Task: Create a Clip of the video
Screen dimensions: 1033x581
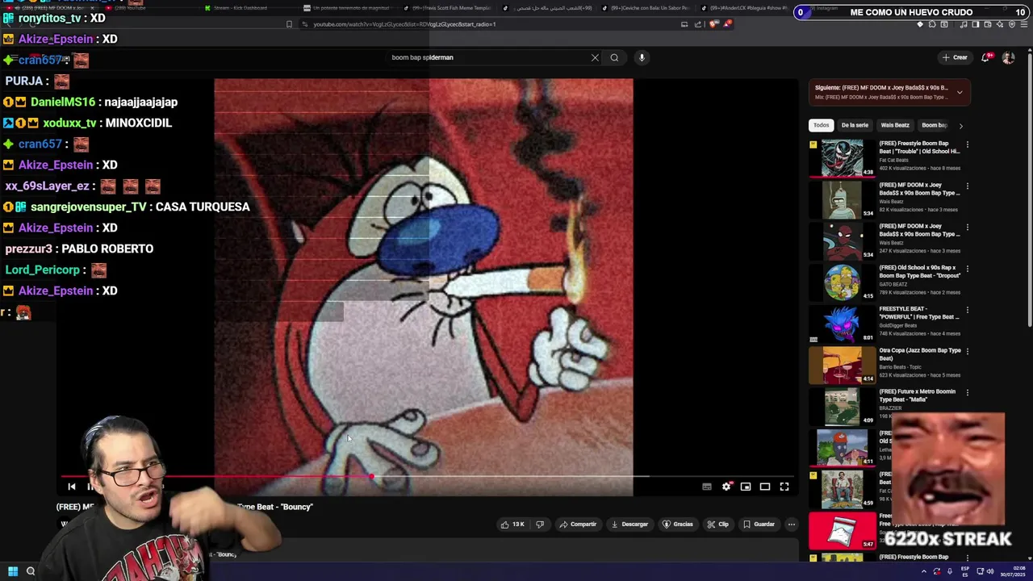Action: coord(717,525)
